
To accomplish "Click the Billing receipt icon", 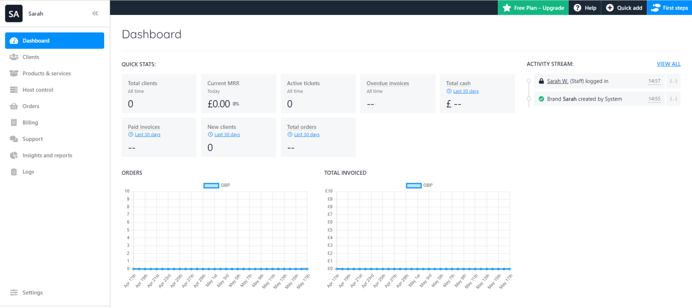I will coord(14,123).
